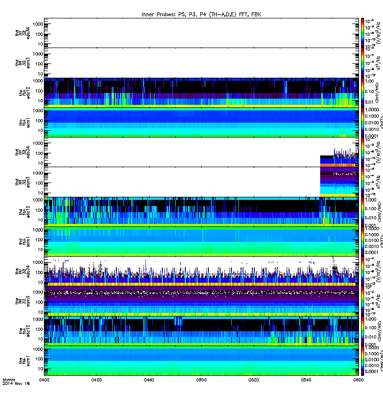The image size is (383, 409).
Task: Select the 0600 time axis label
Action: click(358, 380)
